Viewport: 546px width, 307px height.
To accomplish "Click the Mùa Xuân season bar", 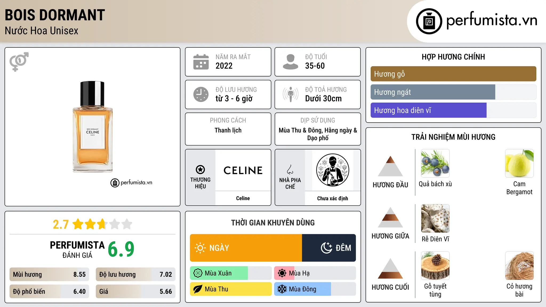I will (x=231, y=273).
